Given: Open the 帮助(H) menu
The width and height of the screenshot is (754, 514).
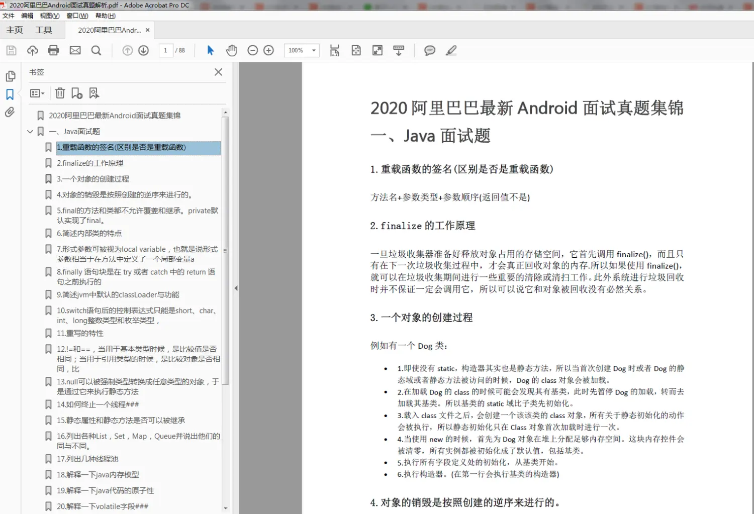Looking at the screenshot, I should (106, 16).
